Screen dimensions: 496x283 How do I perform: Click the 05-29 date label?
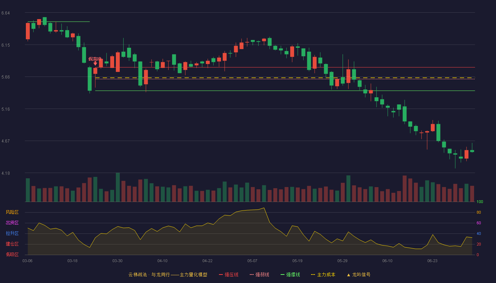(342, 261)
